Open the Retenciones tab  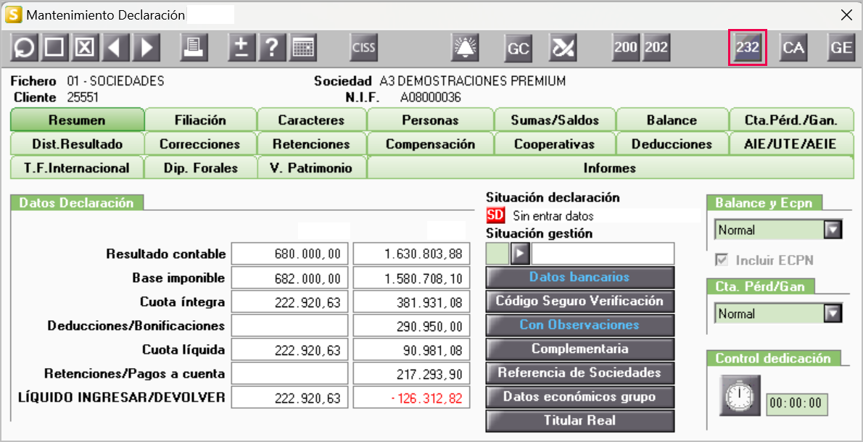click(312, 144)
